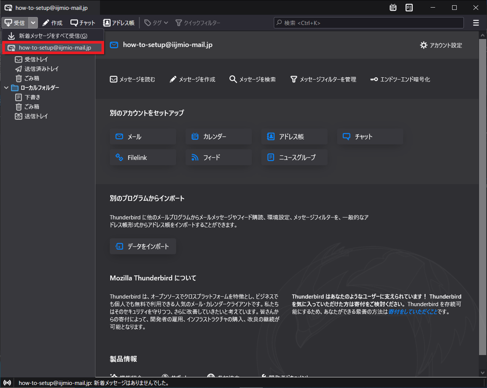487x388 pixels.
Task: Click the 受信 get messages button
Action: (15, 23)
